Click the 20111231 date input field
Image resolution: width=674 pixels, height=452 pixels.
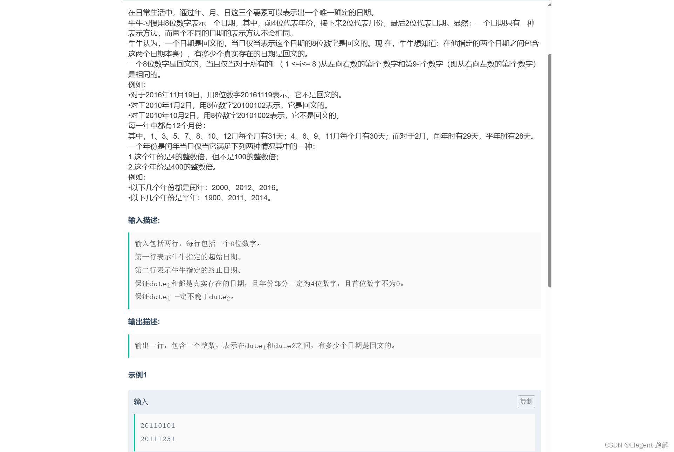click(x=158, y=439)
